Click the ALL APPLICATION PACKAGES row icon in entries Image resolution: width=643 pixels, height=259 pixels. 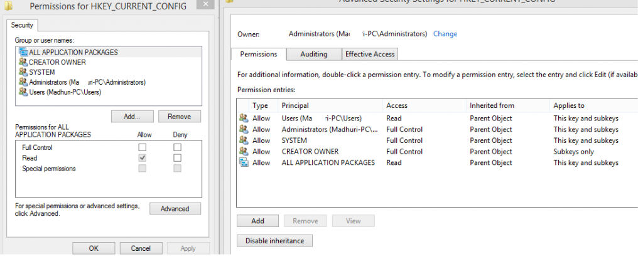pos(244,162)
